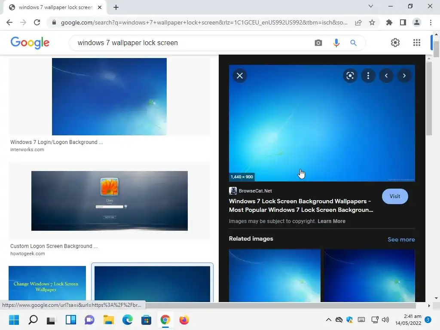Select the windows 7 wallpaper lock screen tab

coord(55,7)
